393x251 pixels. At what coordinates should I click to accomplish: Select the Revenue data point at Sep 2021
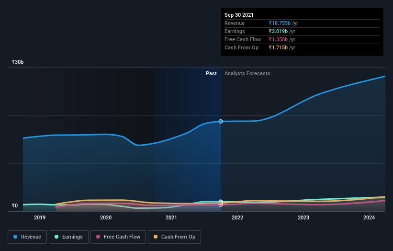click(x=221, y=121)
